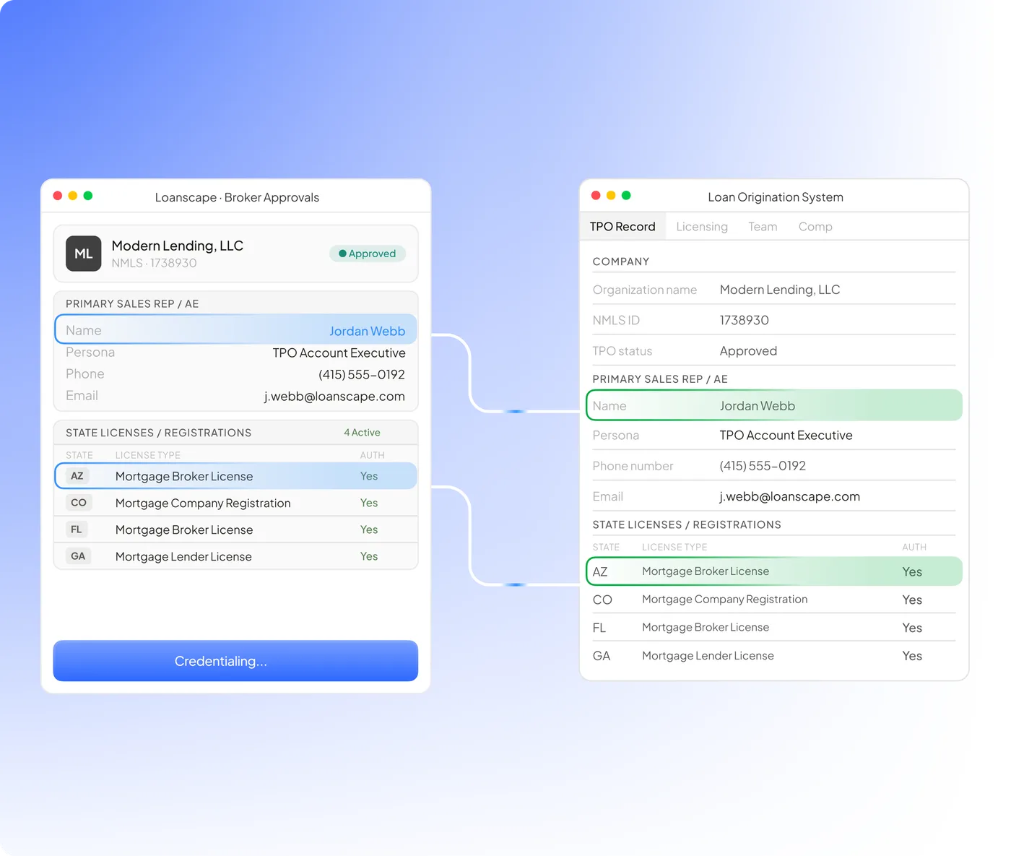Click the AZ state badge in Loanscape
This screenshot has height=856, width=1011.
[77, 476]
